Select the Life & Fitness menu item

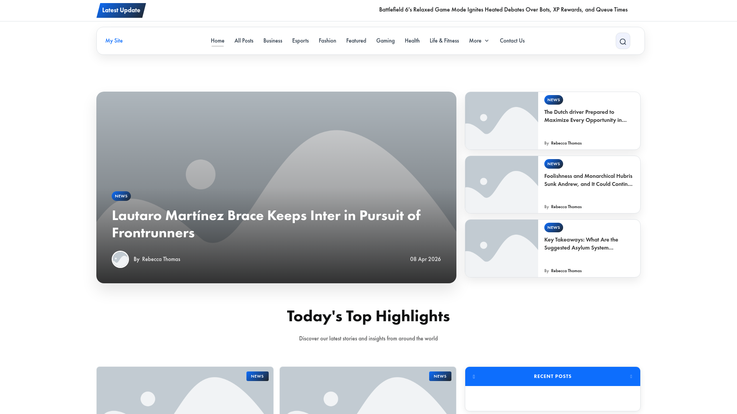pos(444,41)
